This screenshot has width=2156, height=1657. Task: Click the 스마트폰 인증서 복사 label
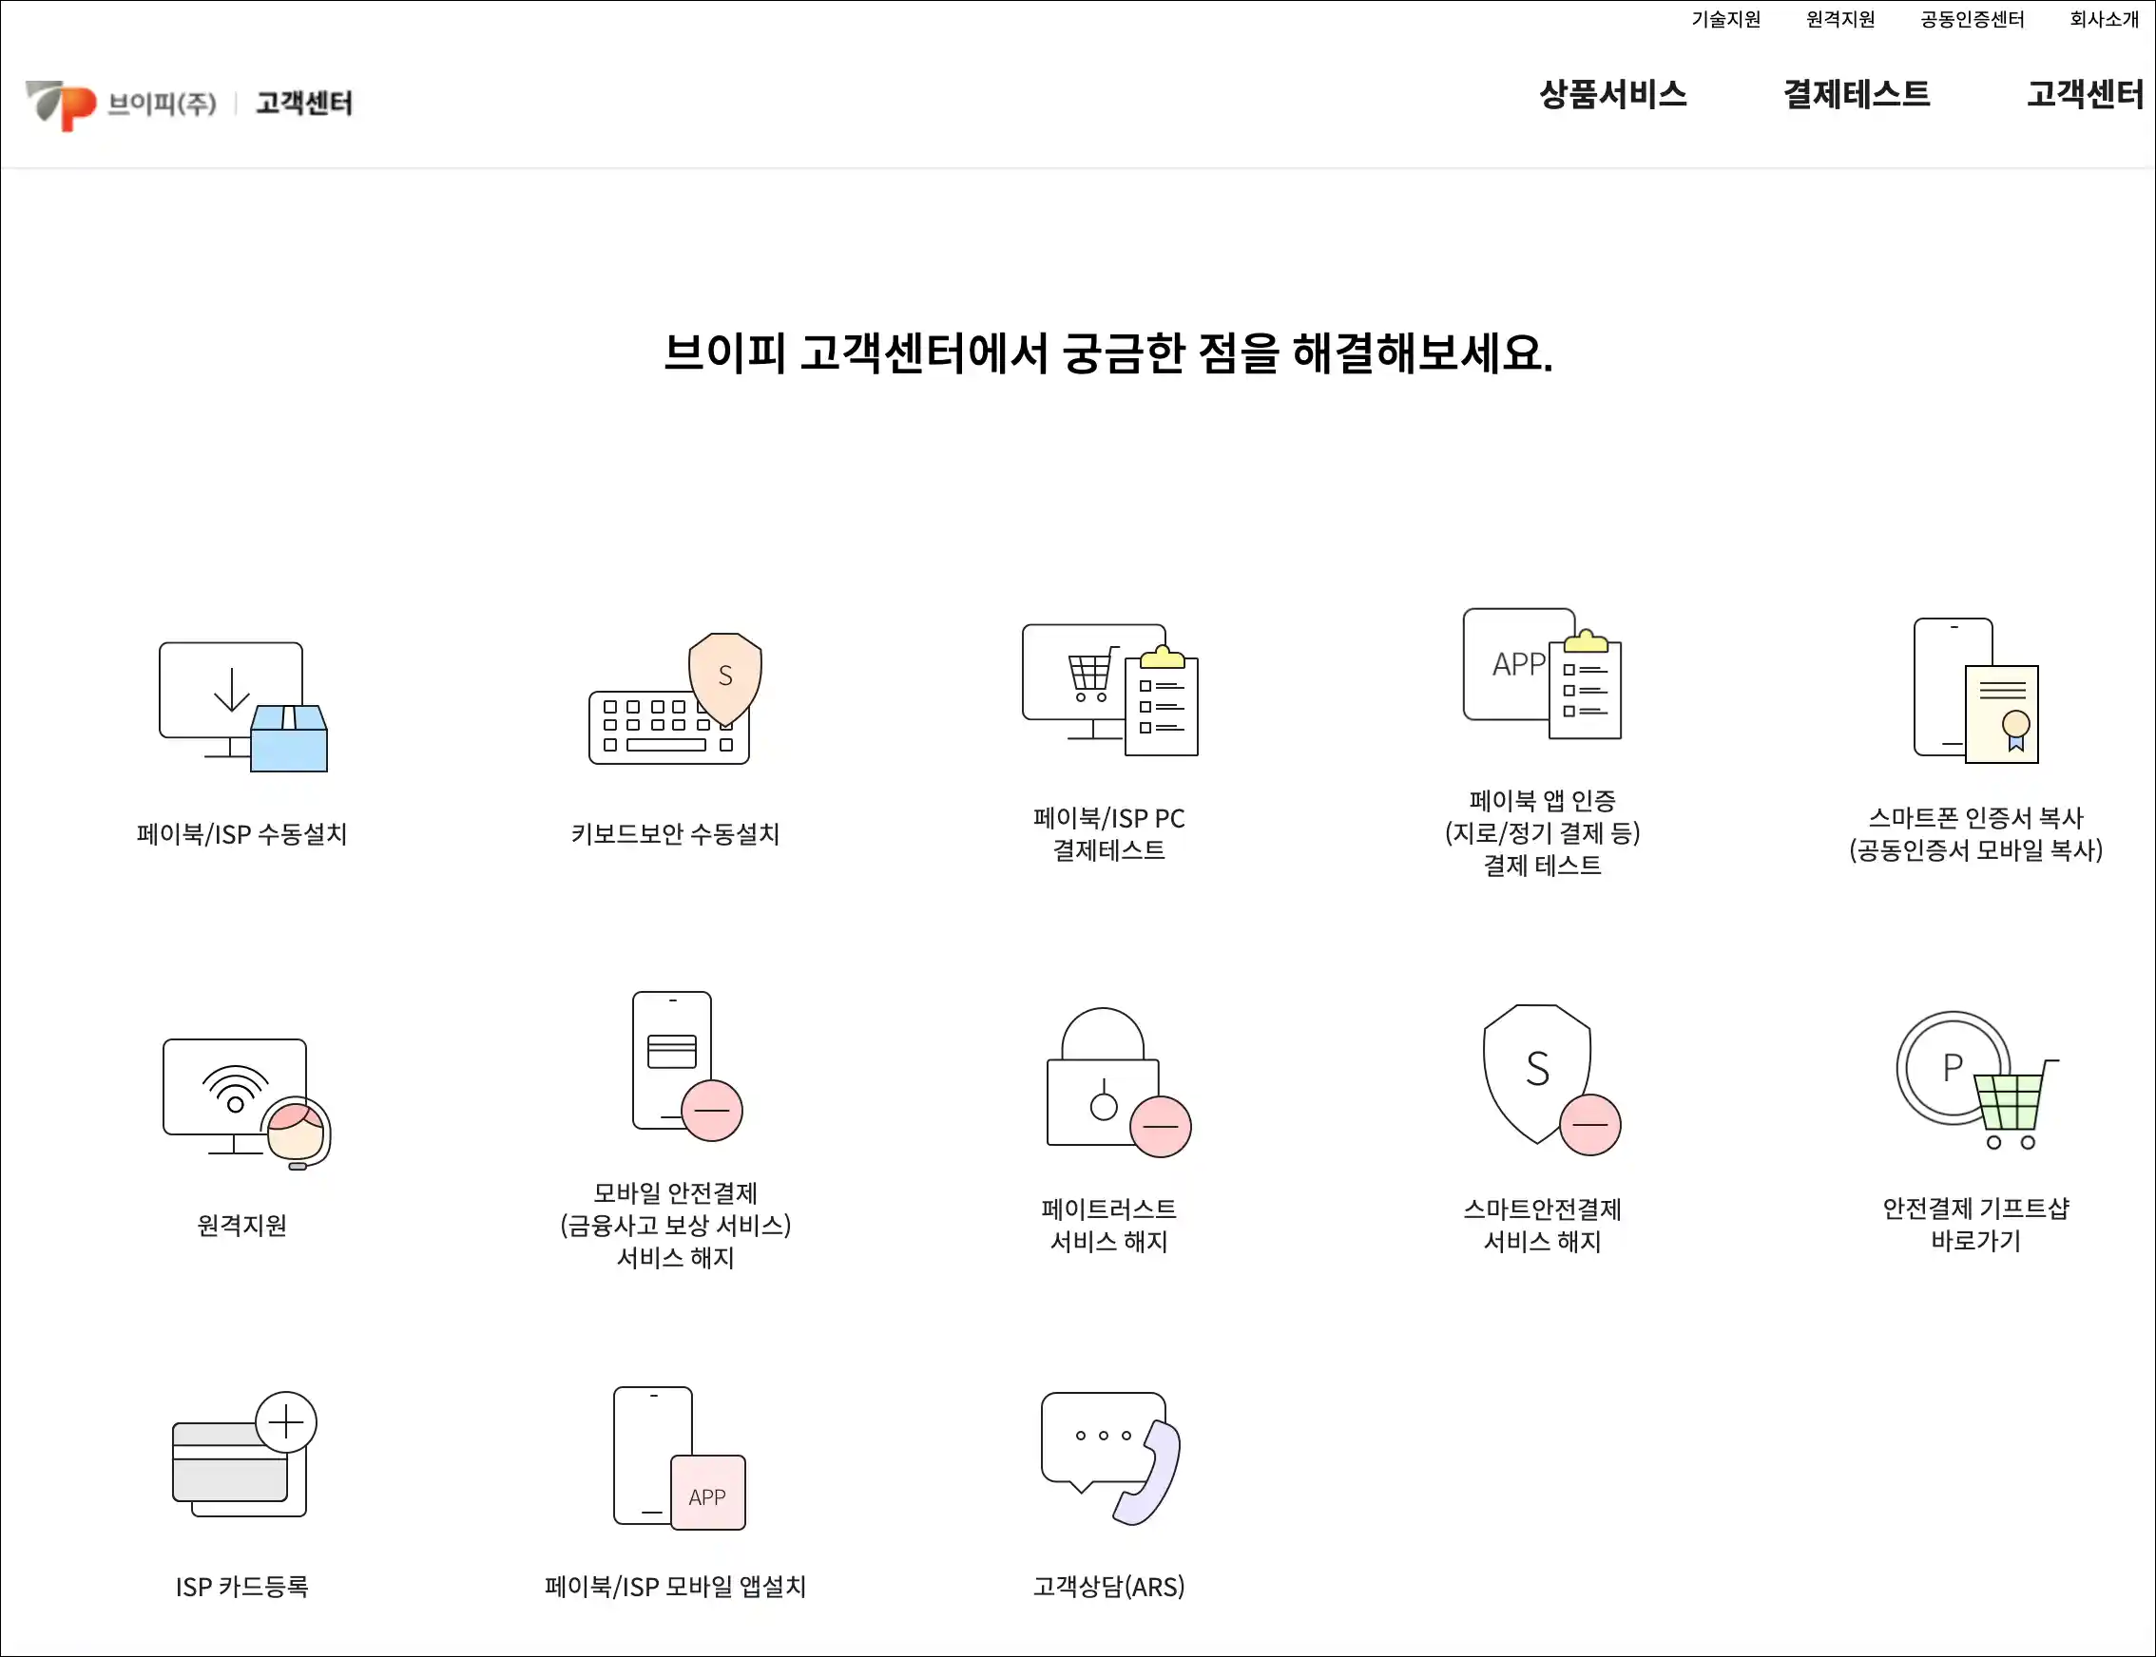pyautogui.click(x=1976, y=834)
